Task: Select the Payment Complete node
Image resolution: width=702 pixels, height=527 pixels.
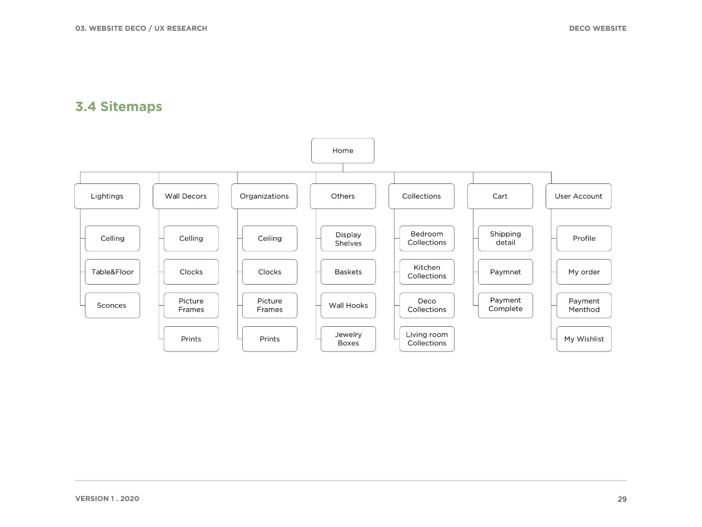Action: [506, 306]
